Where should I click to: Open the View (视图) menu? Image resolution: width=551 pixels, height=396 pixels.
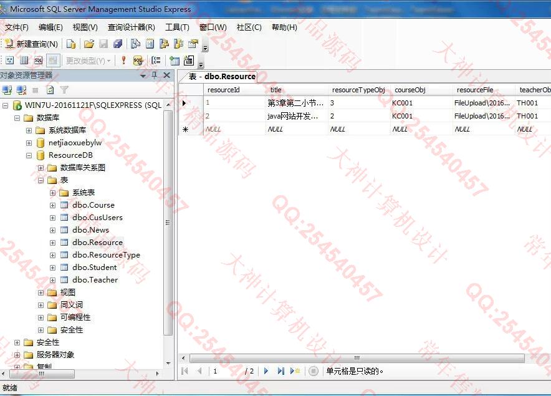85,27
